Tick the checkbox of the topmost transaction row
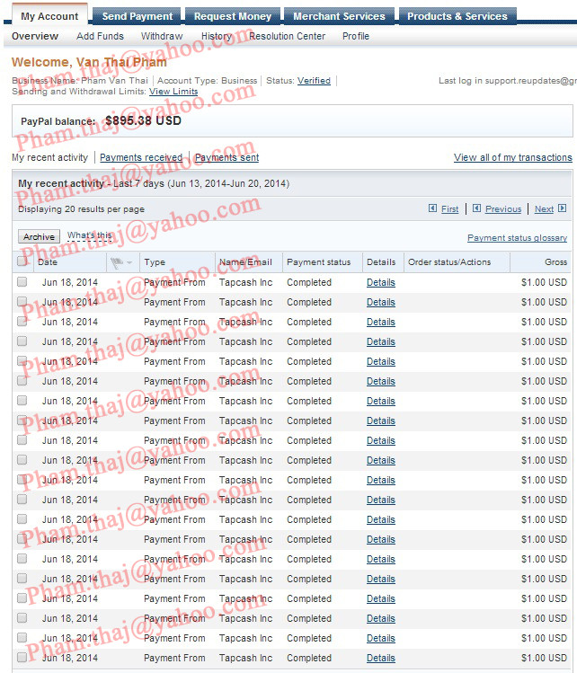This screenshot has height=673, width=577. 22,281
